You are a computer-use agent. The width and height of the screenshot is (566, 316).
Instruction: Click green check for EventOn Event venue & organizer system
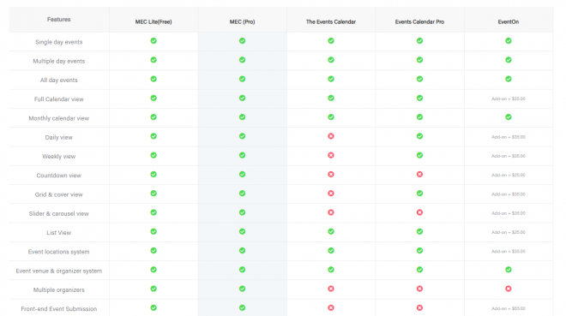509,270
